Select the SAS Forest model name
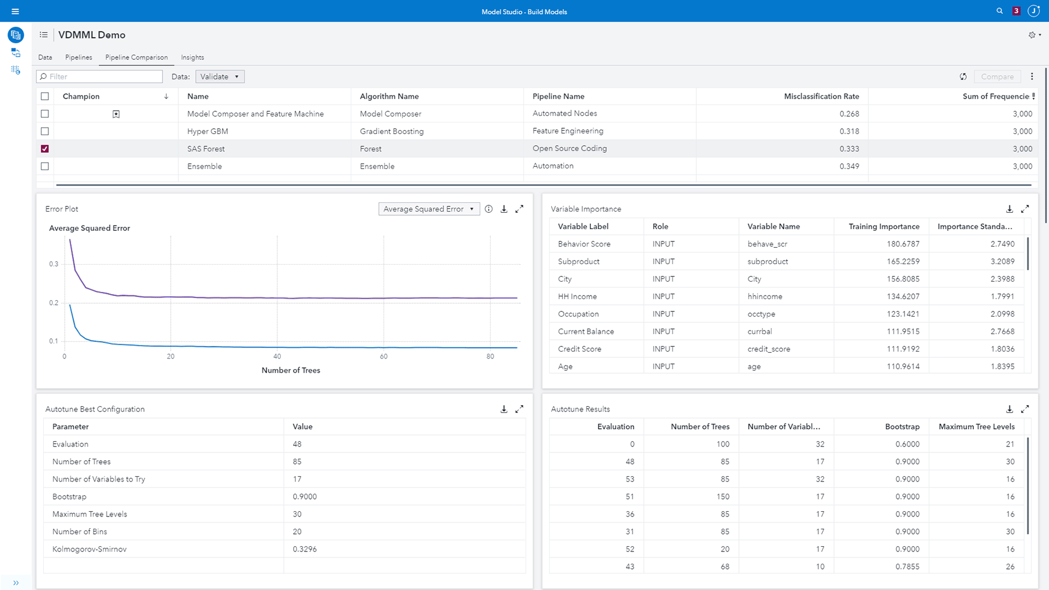Screen dimensions: 1049x590 click(x=206, y=149)
